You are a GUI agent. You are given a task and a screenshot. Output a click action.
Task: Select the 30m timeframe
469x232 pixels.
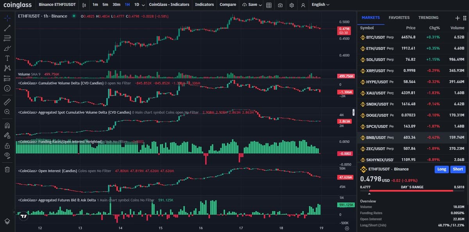[x=116, y=5]
